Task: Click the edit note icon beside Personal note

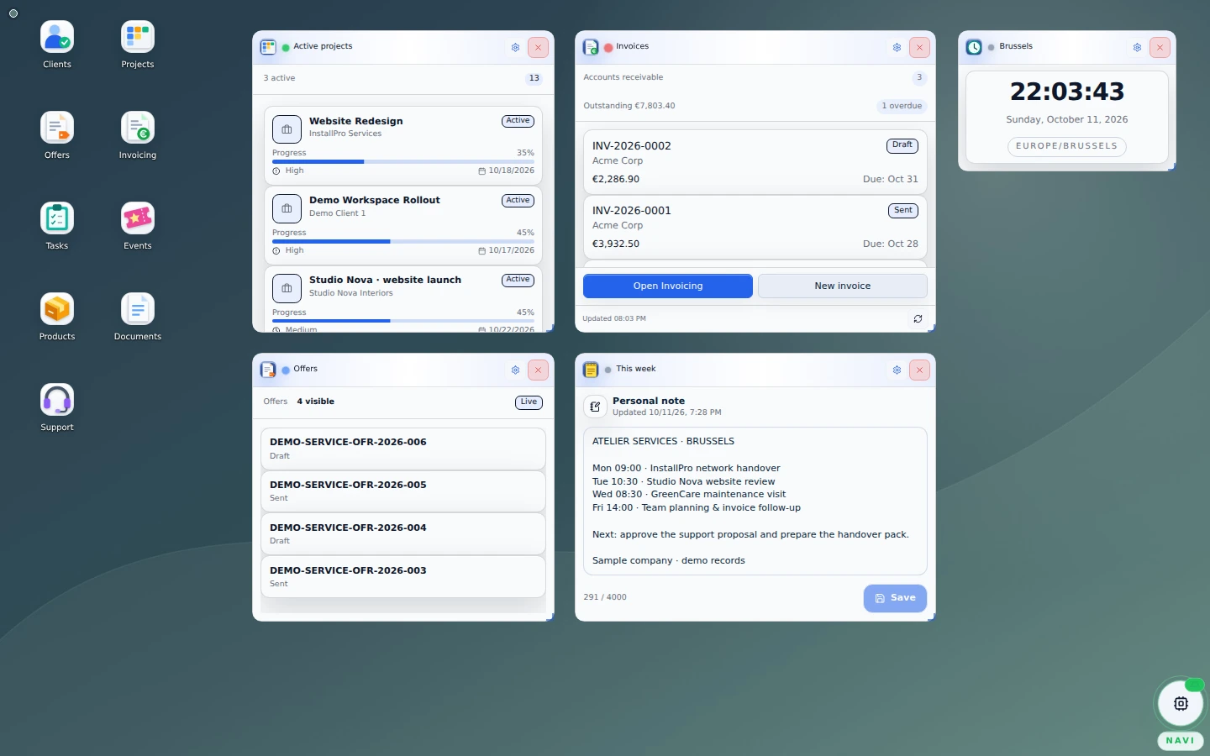Action: pos(595,407)
